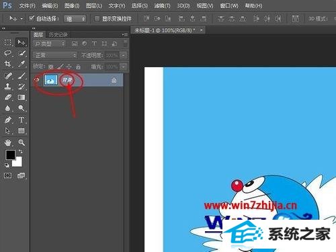Open the 编辑(E) menu

[50, 5]
